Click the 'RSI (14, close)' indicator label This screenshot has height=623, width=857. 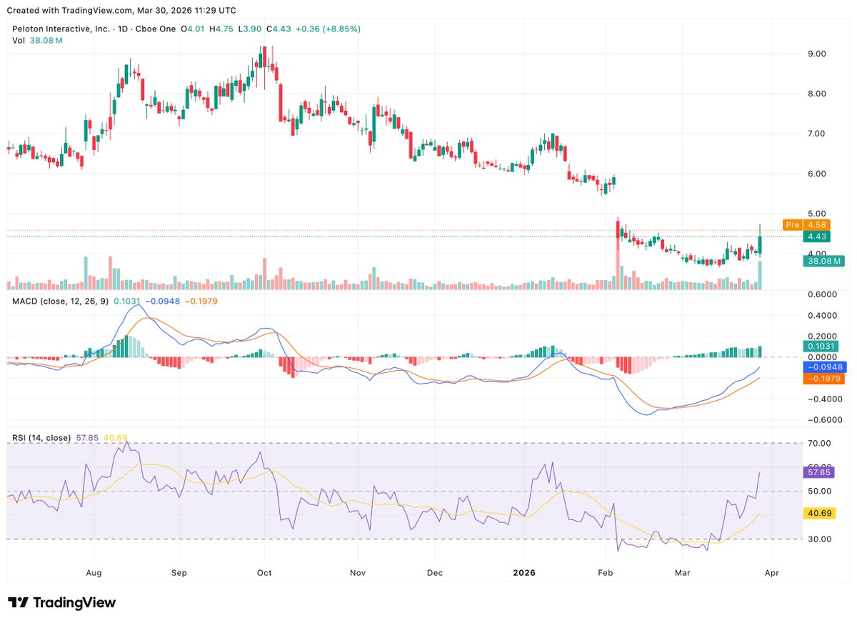tap(41, 437)
